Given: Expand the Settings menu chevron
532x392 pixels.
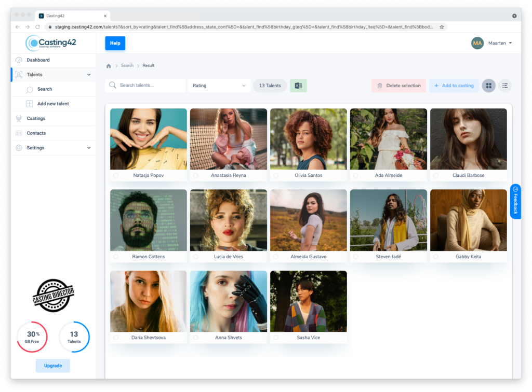Looking at the screenshot, I should 89,148.
